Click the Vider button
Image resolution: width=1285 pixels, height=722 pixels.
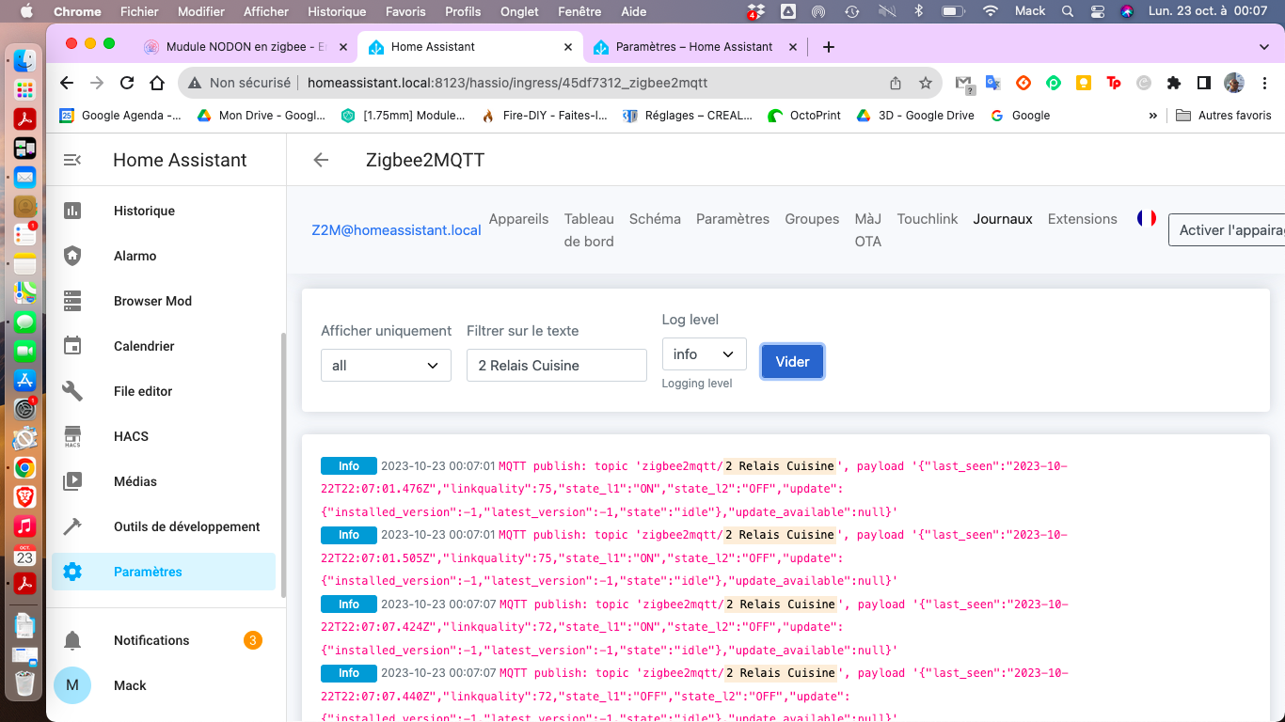point(792,362)
